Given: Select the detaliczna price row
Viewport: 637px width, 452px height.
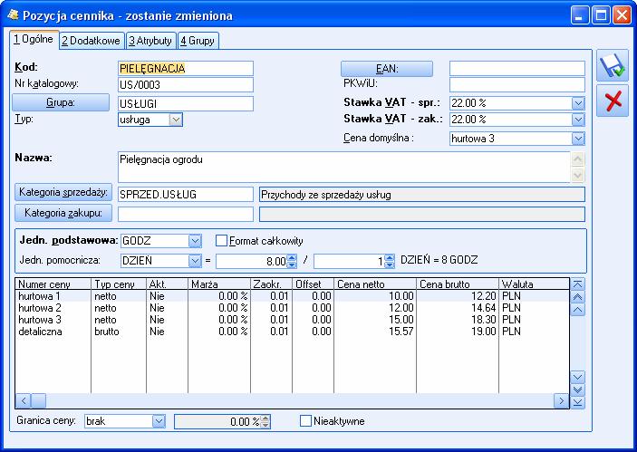Looking at the screenshot, I should click(292, 332).
